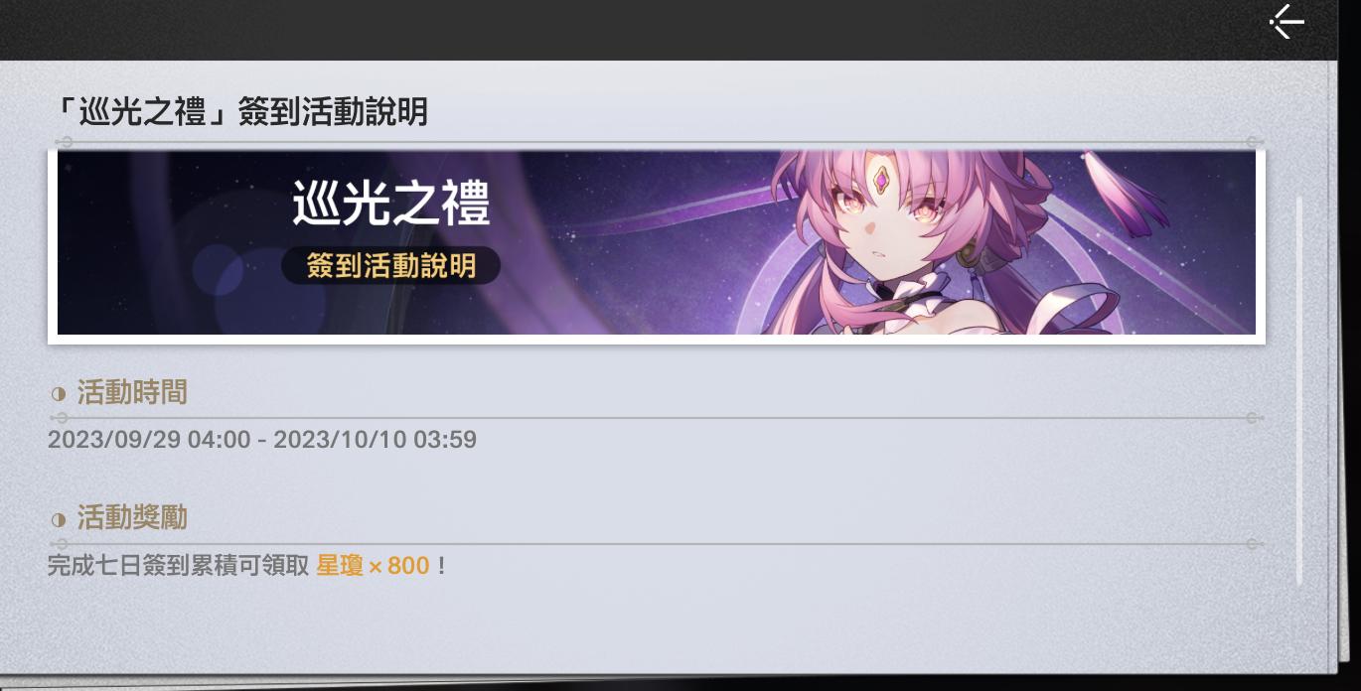
Task: Open the 巡光之禮 banner image
Action: [657, 243]
